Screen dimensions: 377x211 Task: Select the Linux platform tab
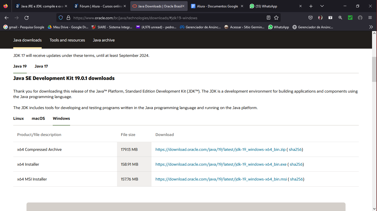point(18,118)
